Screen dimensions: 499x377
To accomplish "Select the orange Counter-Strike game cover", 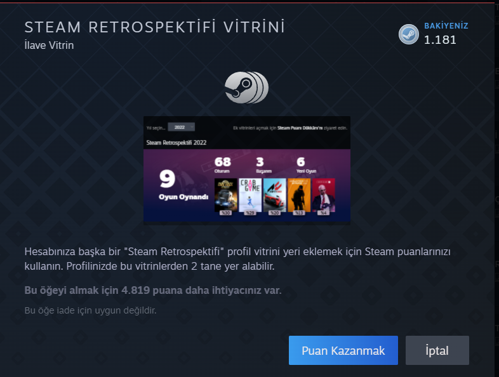I will pyautogui.click(x=299, y=195).
